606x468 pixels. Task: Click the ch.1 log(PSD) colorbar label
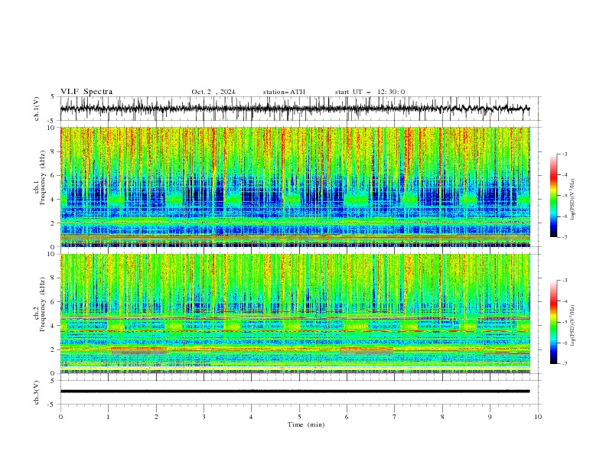572,200
